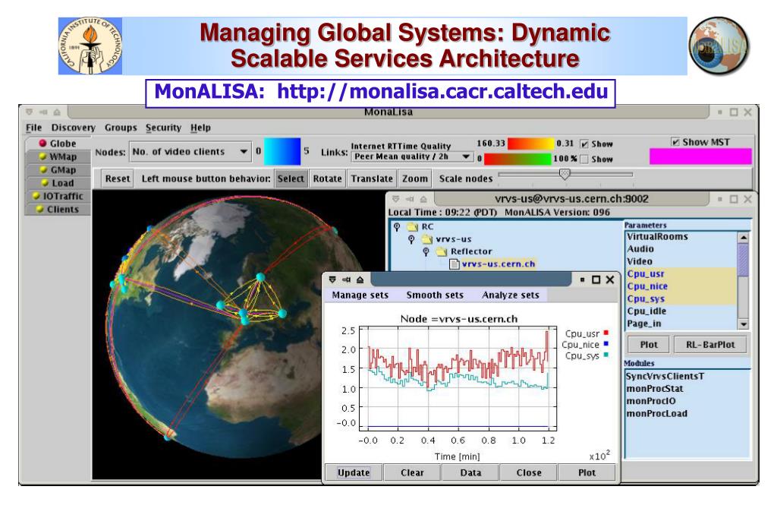Screen dimensions: 777x518
Task: Click the eject-style icon in MonaLisa title bar
Action: tap(57, 112)
